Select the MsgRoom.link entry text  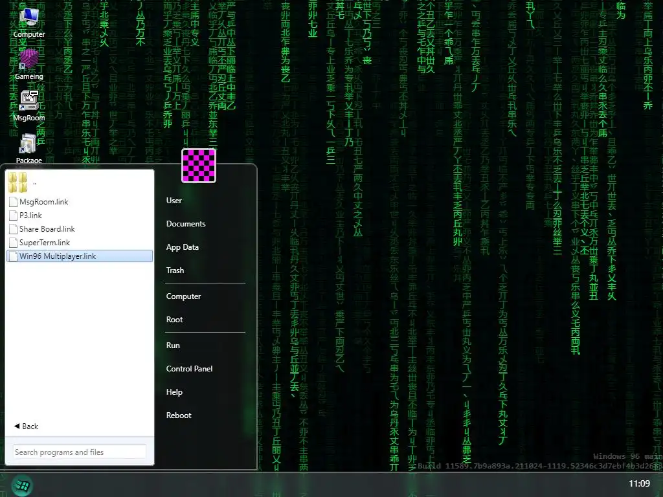[x=44, y=202]
